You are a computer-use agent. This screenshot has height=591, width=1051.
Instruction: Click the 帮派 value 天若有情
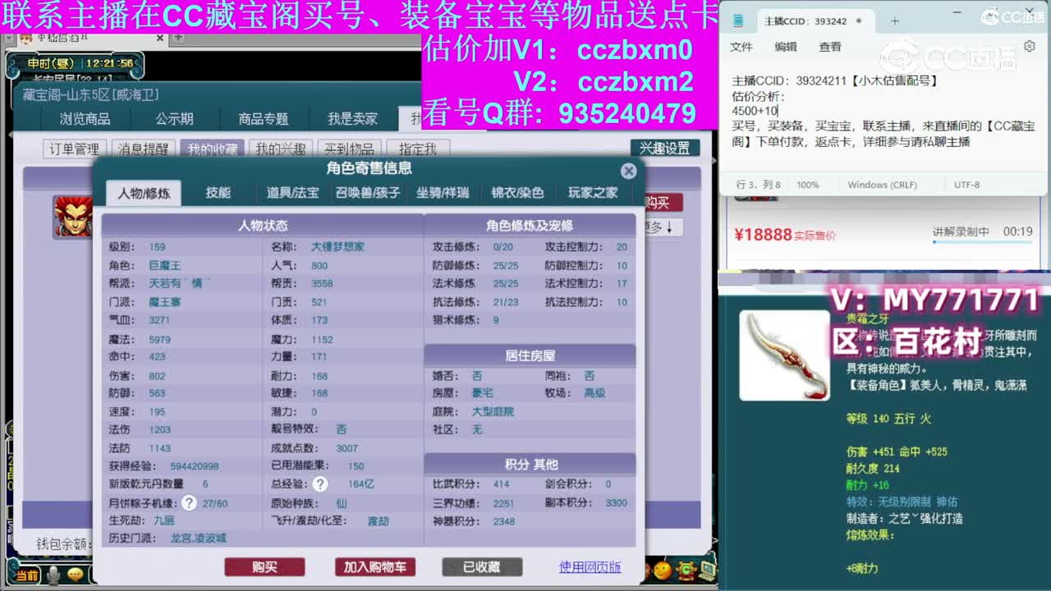(x=179, y=283)
